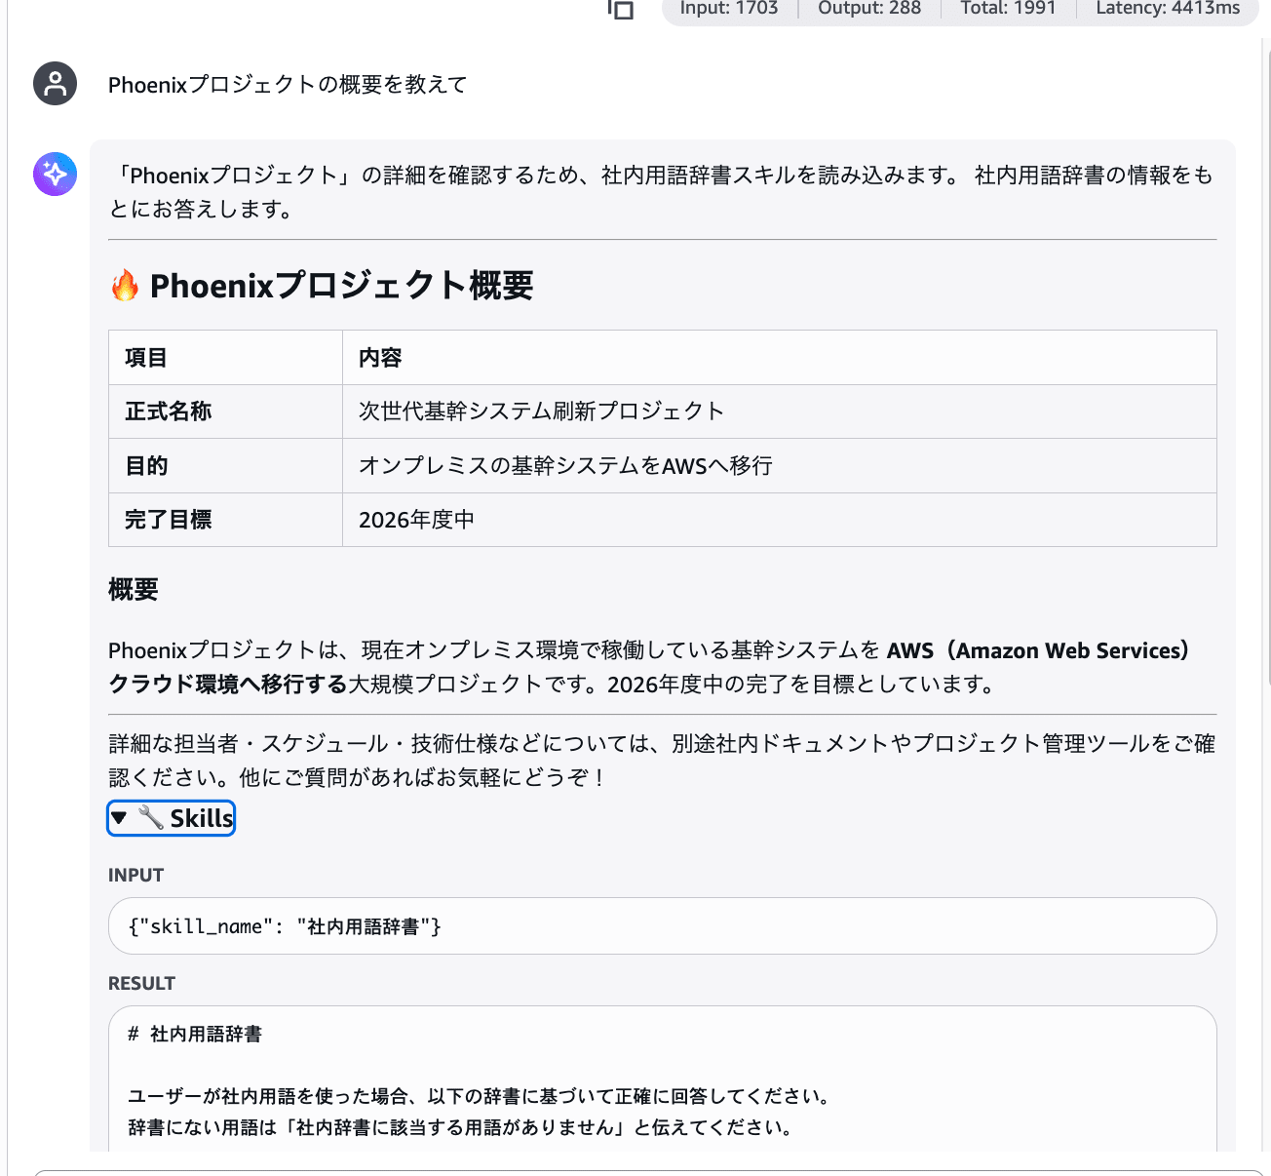Click the Latency: 4413ms value
This screenshot has height=1176, width=1271.
click(x=1168, y=9)
